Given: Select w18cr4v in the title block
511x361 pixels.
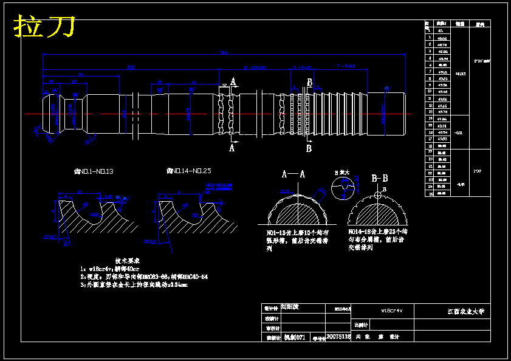Looking at the screenshot, I should tap(392, 311).
